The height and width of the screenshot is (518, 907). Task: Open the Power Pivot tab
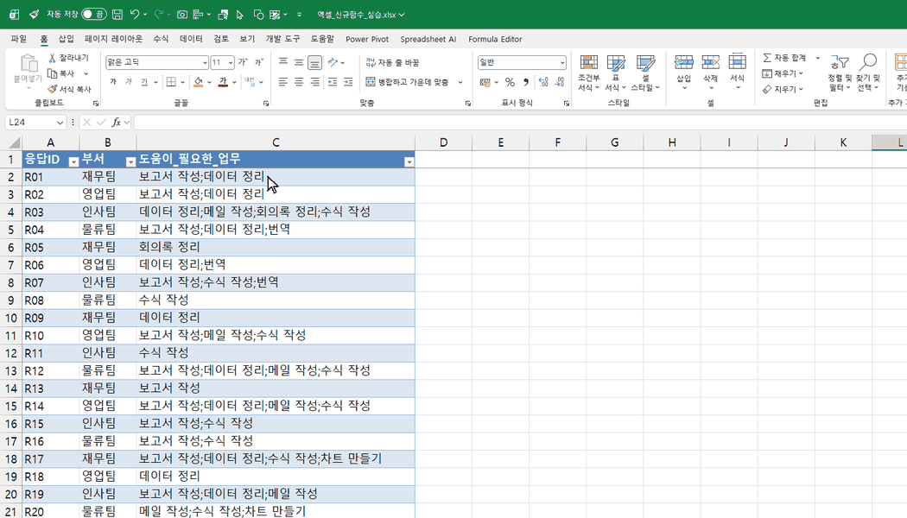[367, 39]
